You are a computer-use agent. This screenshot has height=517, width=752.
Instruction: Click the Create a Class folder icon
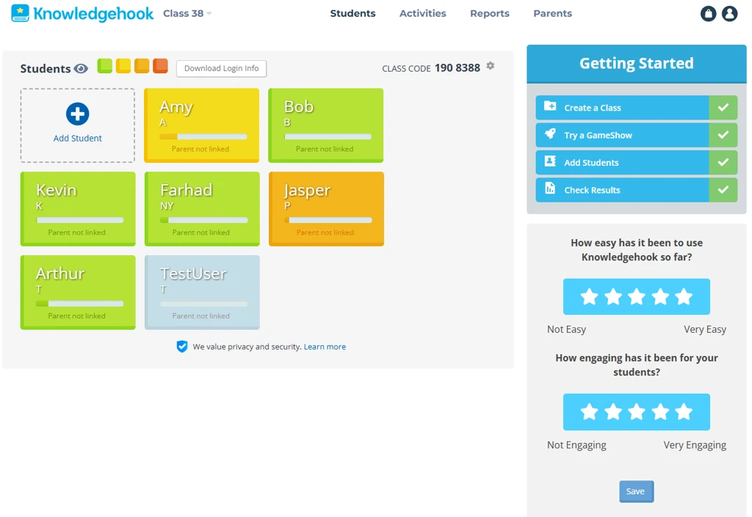click(550, 106)
